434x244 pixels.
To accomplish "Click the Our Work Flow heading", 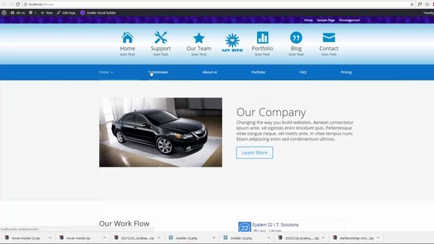I will click(124, 224).
